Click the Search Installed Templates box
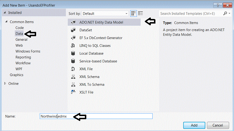The width and height of the screenshot is (234, 131). tap(191, 14)
